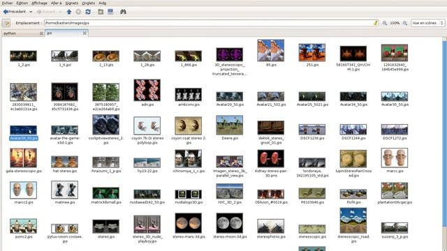447x251 pixels.
Task: Reload the current folder
Action: point(88,12)
